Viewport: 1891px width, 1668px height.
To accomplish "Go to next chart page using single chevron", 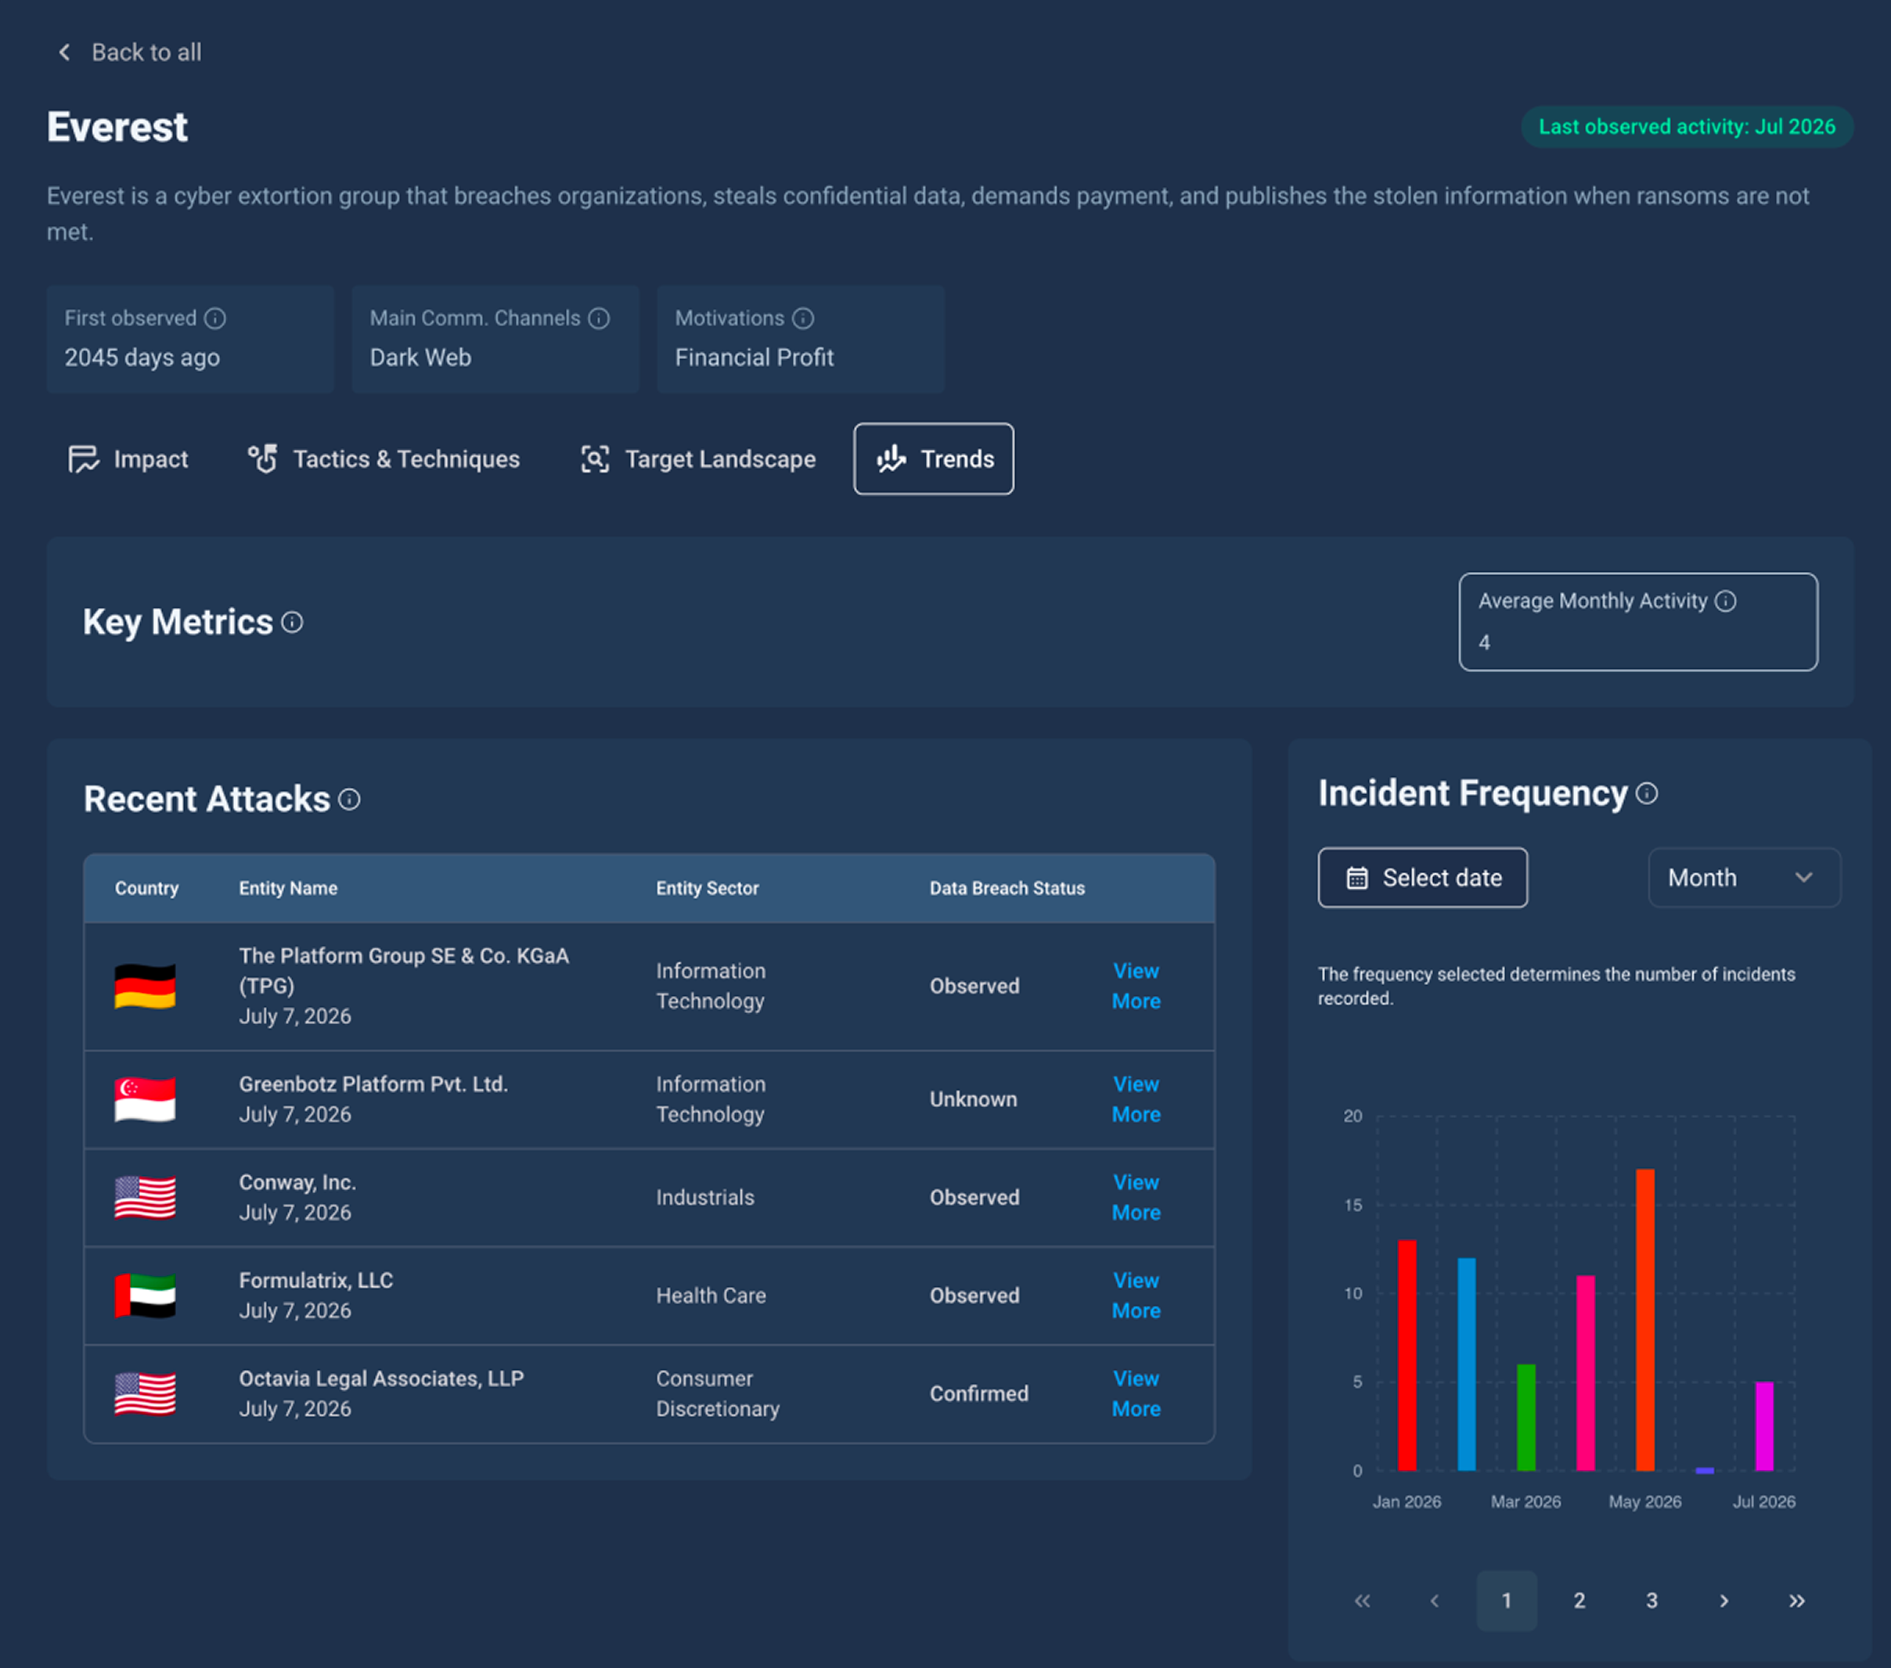I will click(x=1724, y=1601).
